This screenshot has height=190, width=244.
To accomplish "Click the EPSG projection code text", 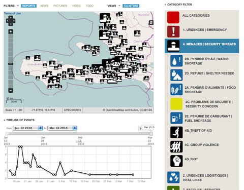I will pyautogui.click(x=73, y=110).
